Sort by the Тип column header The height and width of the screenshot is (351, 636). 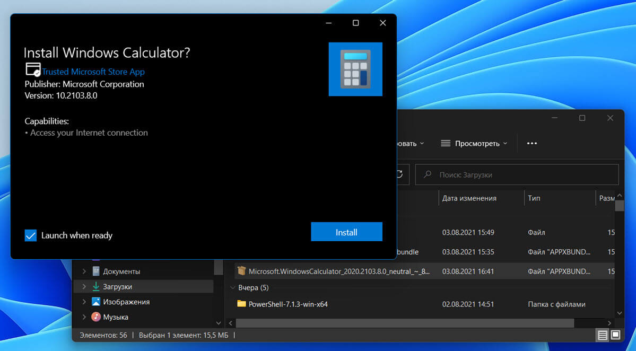pyautogui.click(x=534, y=198)
